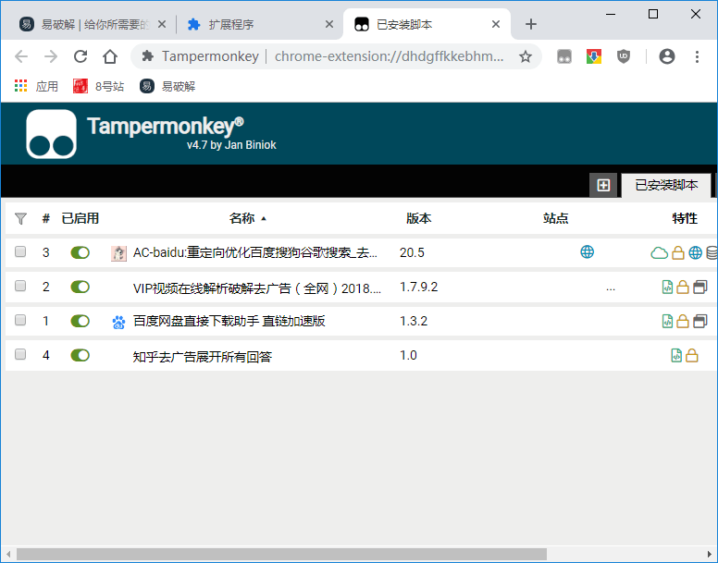The image size is (718, 563).
Task: Click the uBlock shield toolbar icon
Action: (624, 56)
